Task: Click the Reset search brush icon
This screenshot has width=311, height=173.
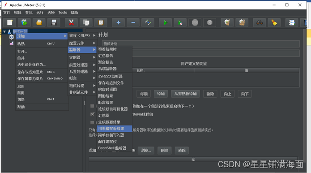Action: coord(274,23)
